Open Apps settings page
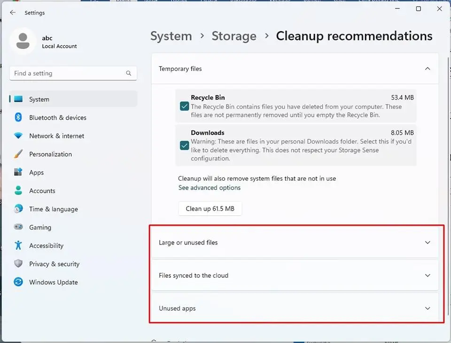 (x=73, y=172)
